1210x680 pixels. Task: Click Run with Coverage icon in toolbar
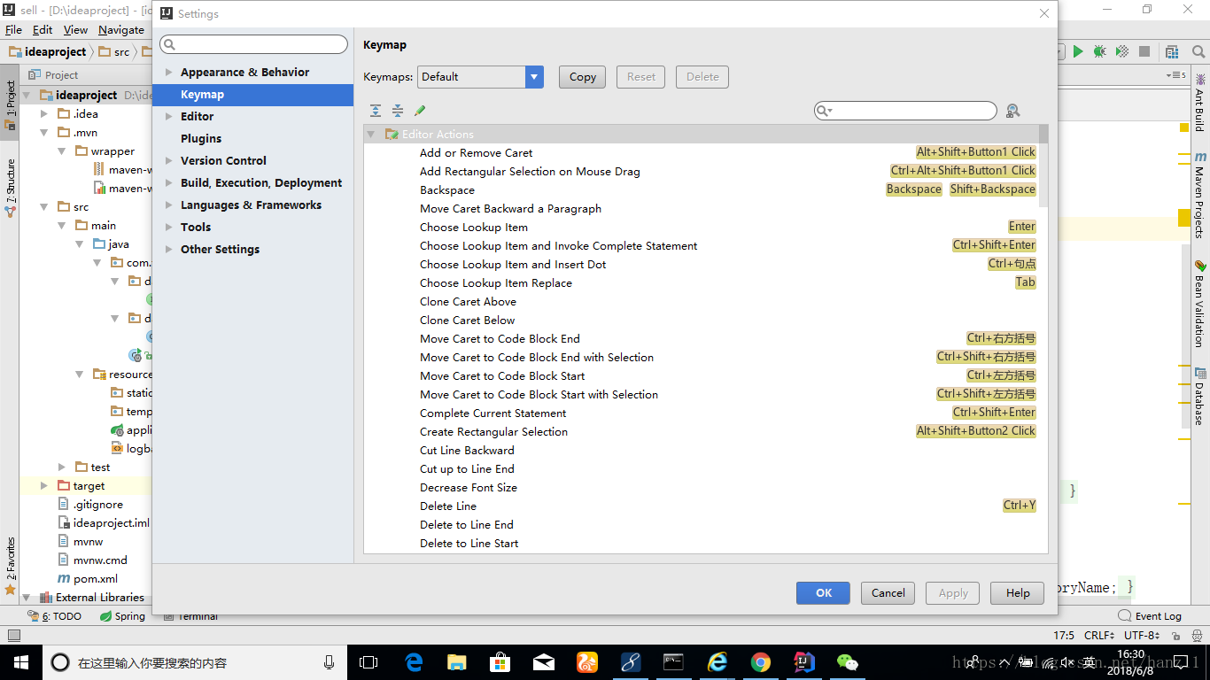(x=1121, y=51)
